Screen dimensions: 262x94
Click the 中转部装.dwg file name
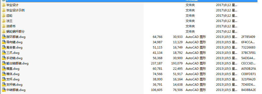tap(16, 90)
